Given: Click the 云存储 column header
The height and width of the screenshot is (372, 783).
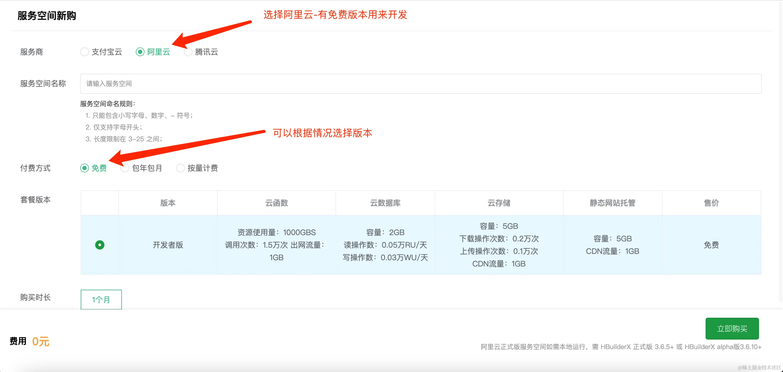Looking at the screenshot, I should (x=499, y=203).
